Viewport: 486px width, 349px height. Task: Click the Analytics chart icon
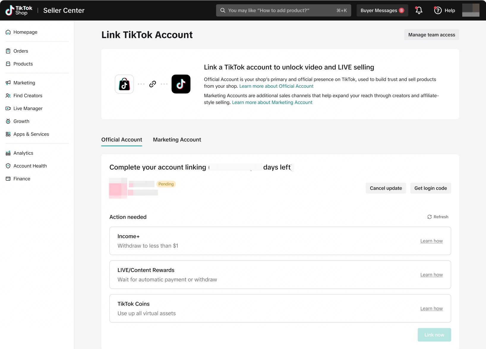(8, 153)
